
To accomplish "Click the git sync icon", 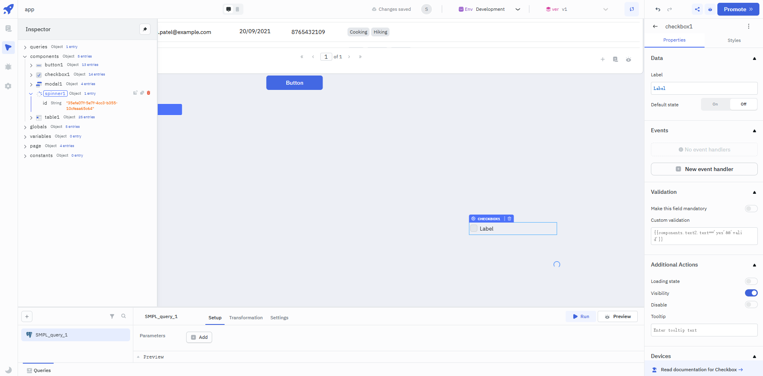I will coord(632,9).
